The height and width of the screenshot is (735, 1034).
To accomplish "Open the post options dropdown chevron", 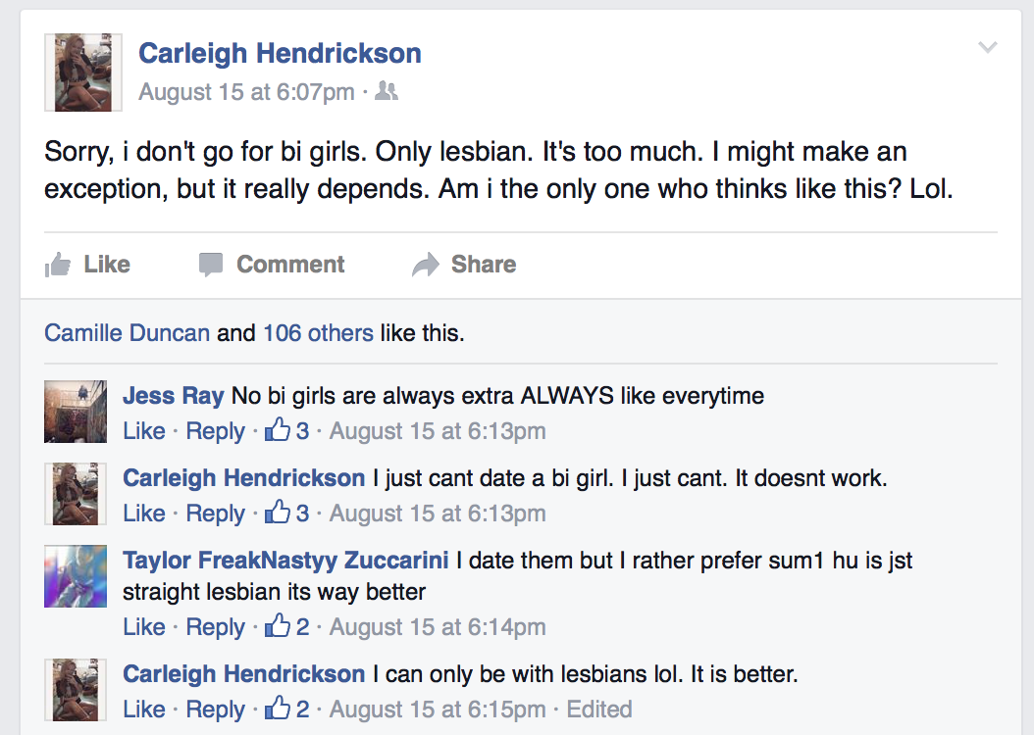I will 987,47.
